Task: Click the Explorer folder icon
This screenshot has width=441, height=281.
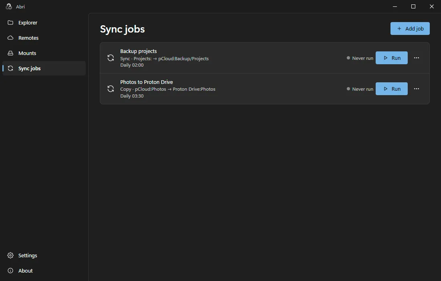Action: [10, 22]
